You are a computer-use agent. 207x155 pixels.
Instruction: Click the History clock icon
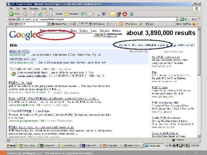(x=83, y=14)
